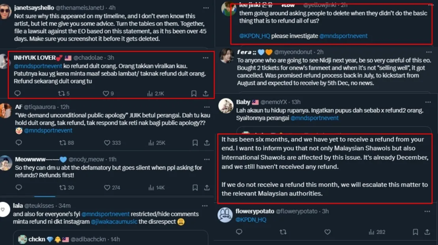Open the @jiwakacaumusic mention in lala's tweet

[x=114, y=221]
